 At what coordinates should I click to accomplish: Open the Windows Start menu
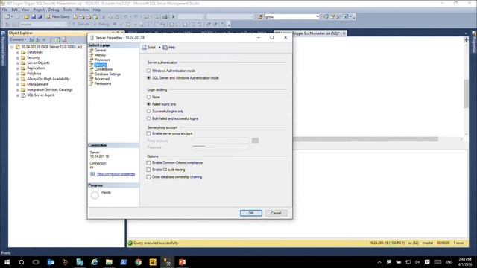[x=7, y=262]
